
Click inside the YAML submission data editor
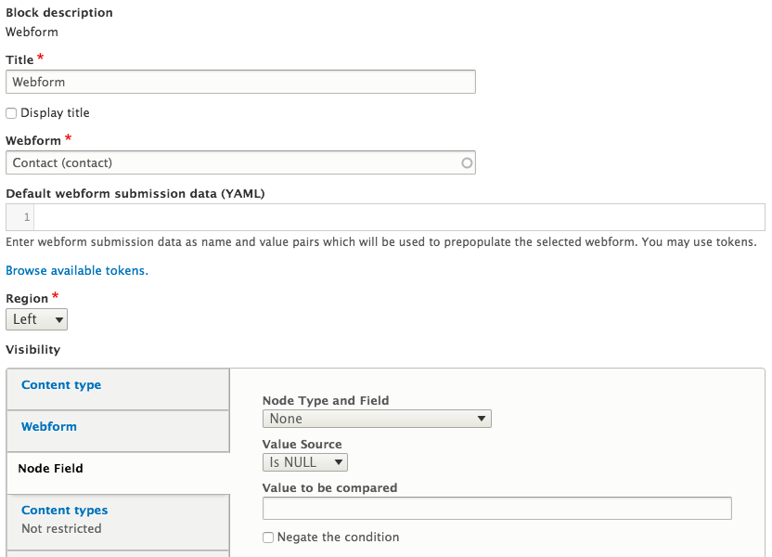coord(399,217)
